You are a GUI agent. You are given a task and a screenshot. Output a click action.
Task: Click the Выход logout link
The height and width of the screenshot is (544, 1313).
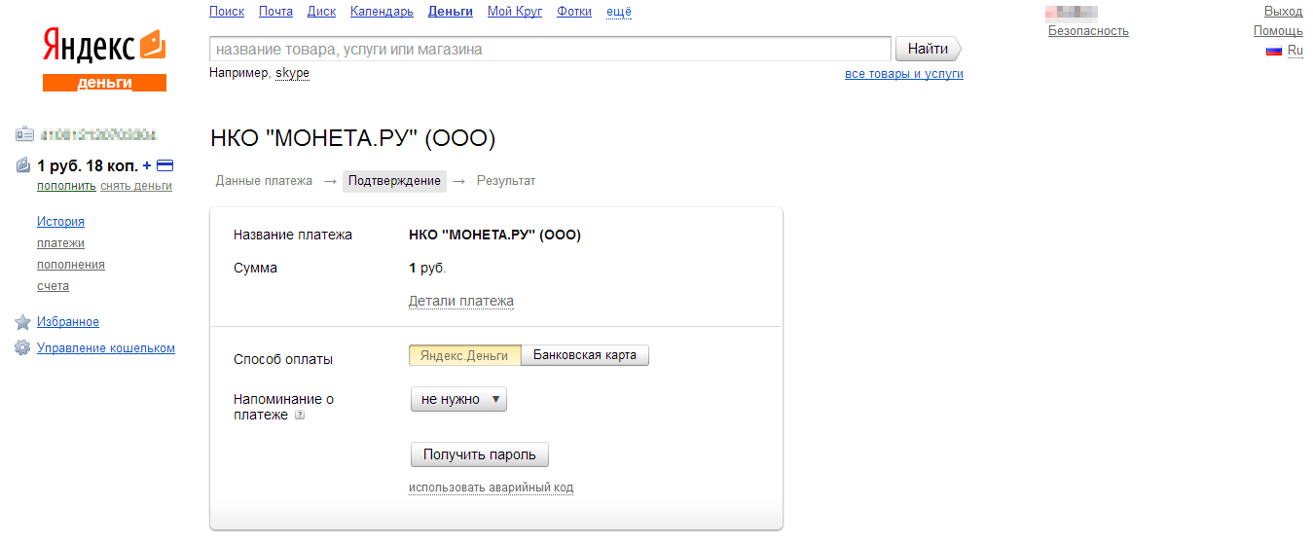point(1283,12)
